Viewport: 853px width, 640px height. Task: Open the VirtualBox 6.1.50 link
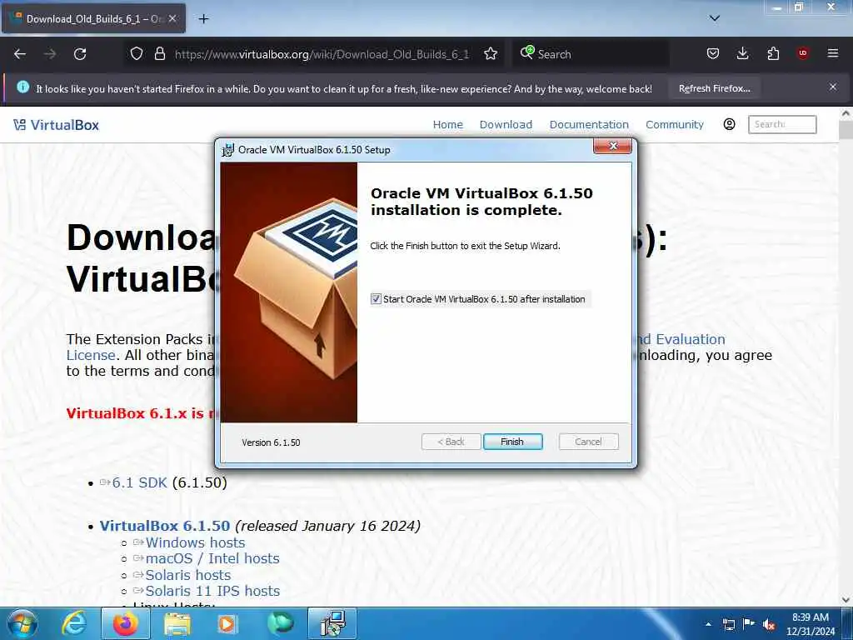165,526
